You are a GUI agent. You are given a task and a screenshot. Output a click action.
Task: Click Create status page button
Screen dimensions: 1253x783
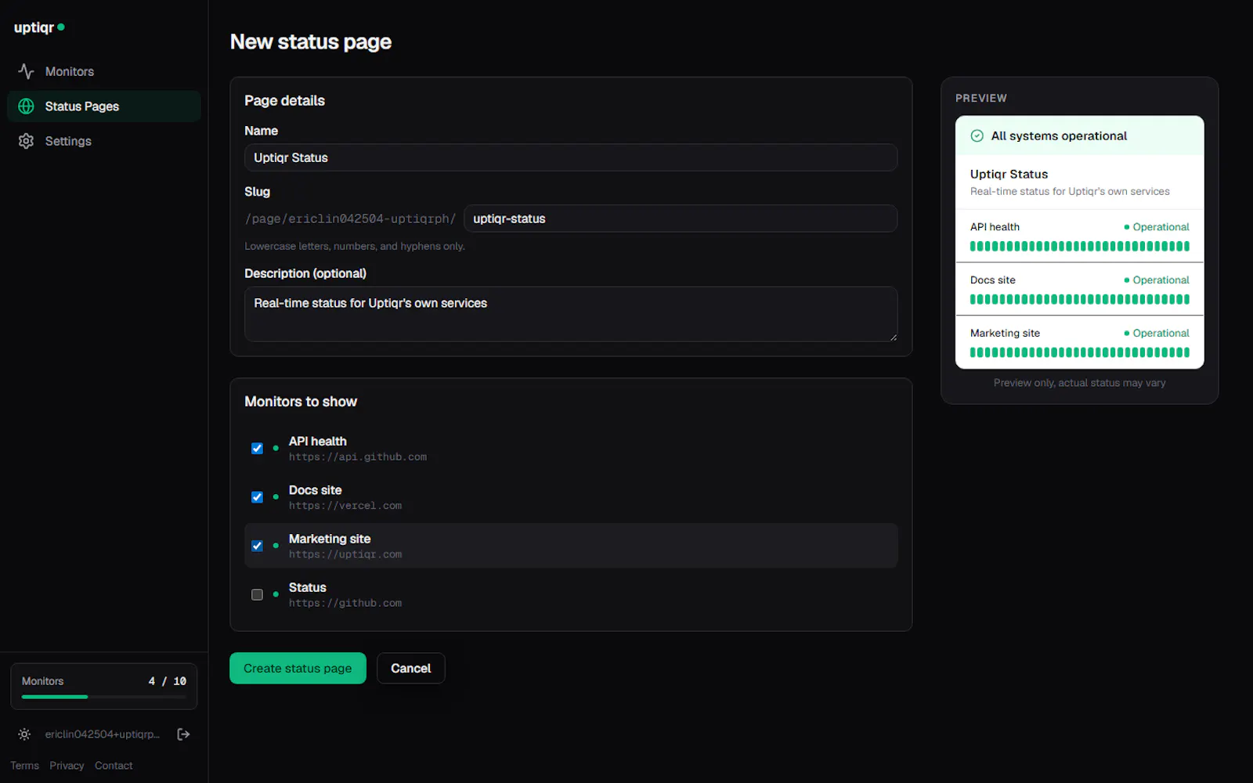[298, 668]
